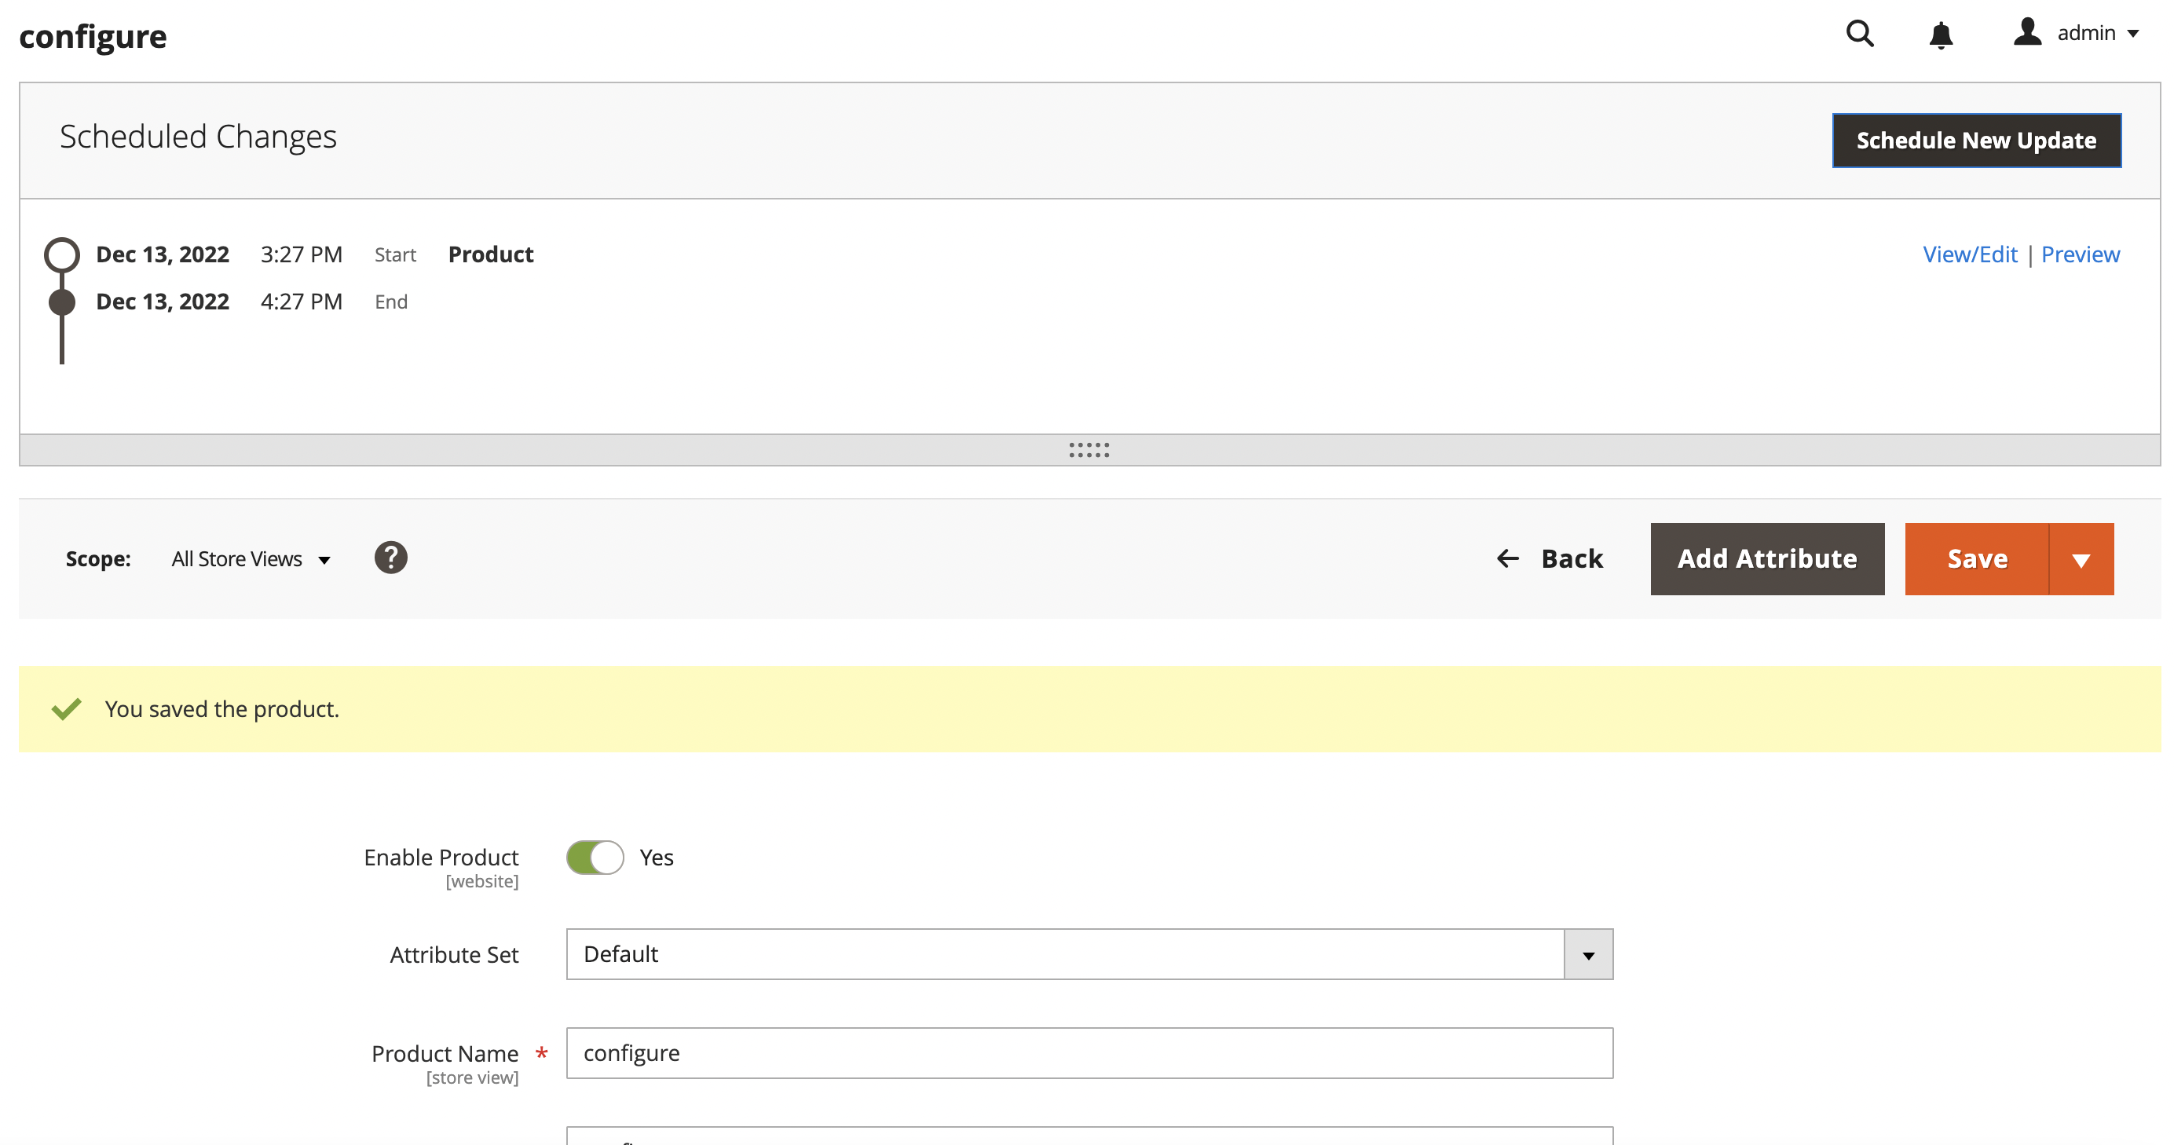Screen dimensions: 2174x1145
Task: Click the timeline end marker dot
Action: (61, 302)
